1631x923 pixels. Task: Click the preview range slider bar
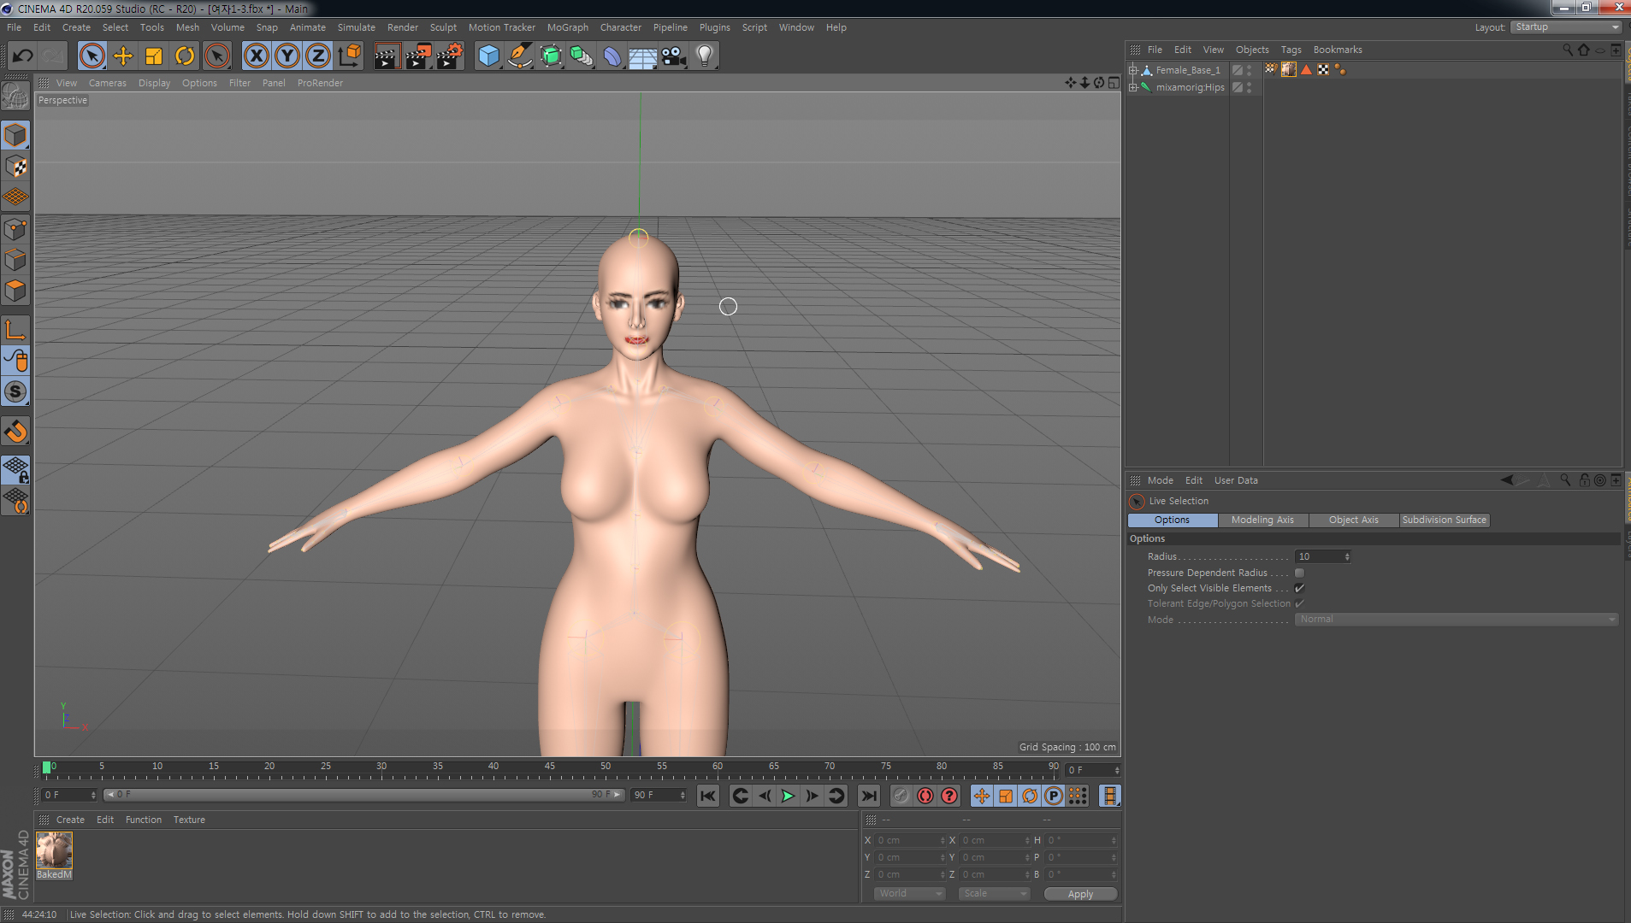(364, 795)
